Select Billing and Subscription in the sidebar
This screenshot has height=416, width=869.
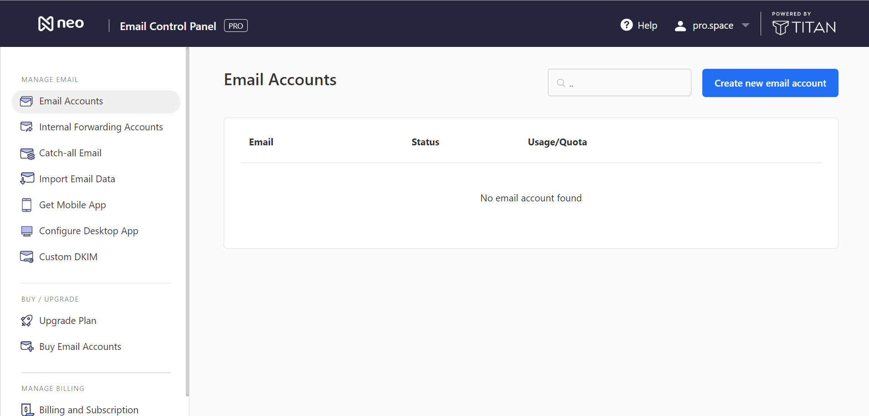[x=88, y=409]
